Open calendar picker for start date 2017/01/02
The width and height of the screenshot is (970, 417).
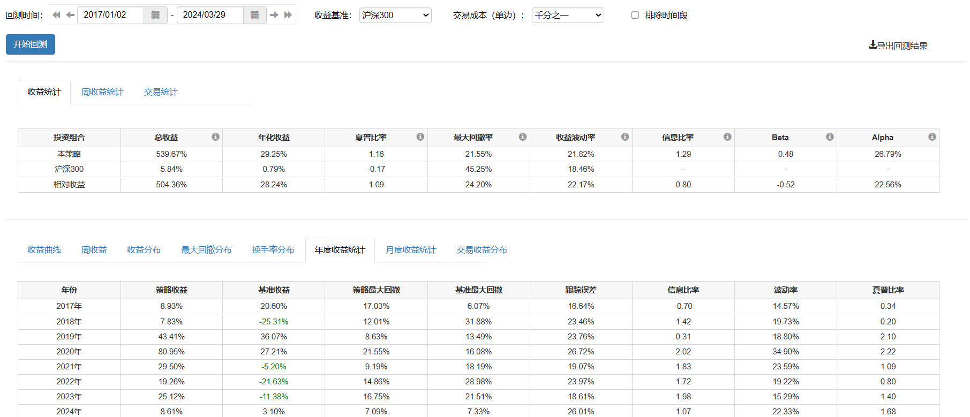(x=155, y=15)
